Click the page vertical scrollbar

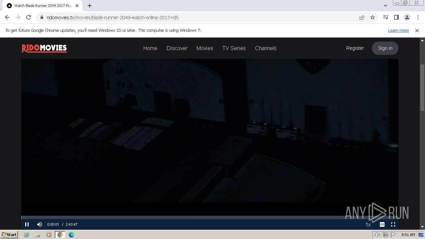pos(422,88)
